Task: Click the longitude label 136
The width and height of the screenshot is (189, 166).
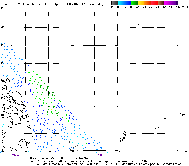Action: tap(141, 151)
